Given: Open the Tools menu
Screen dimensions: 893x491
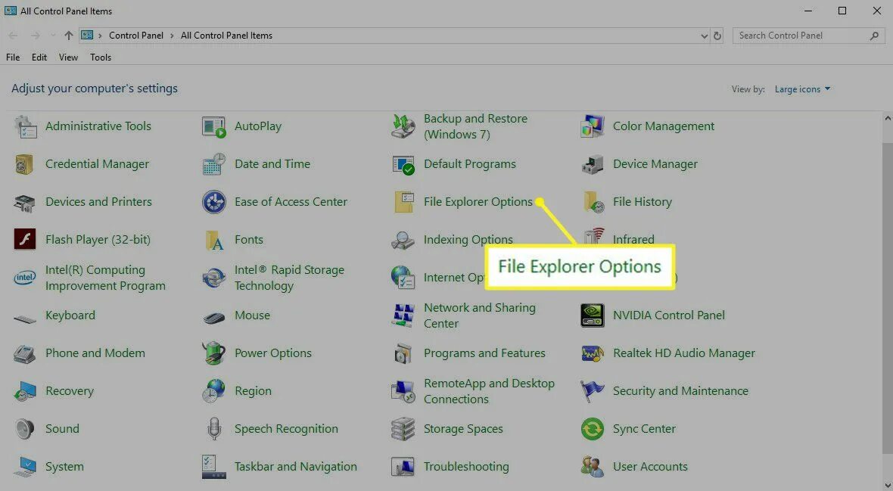Looking at the screenshot, I should (x=100, y=57).
